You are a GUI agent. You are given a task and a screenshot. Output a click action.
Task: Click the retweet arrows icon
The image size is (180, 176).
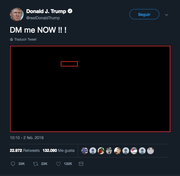pos(35,164)
